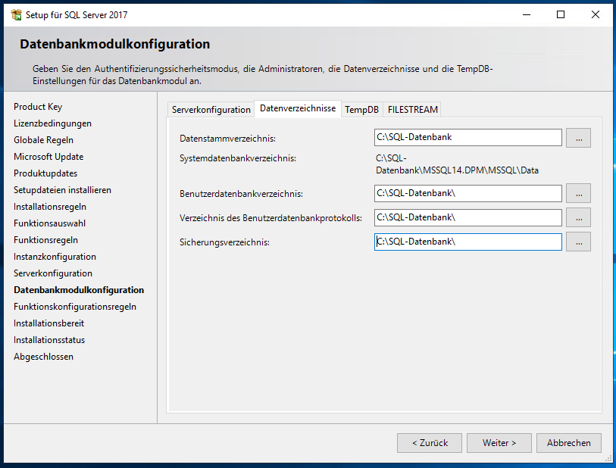Click Setupdateien installieren step
616x468 pixels.
pyautogui.click(x=62, y=190)
